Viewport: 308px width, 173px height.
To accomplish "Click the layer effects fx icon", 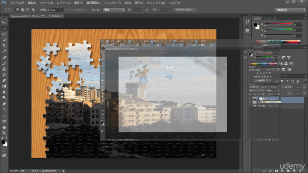I will pyautogui.click(x=270, y=171).
